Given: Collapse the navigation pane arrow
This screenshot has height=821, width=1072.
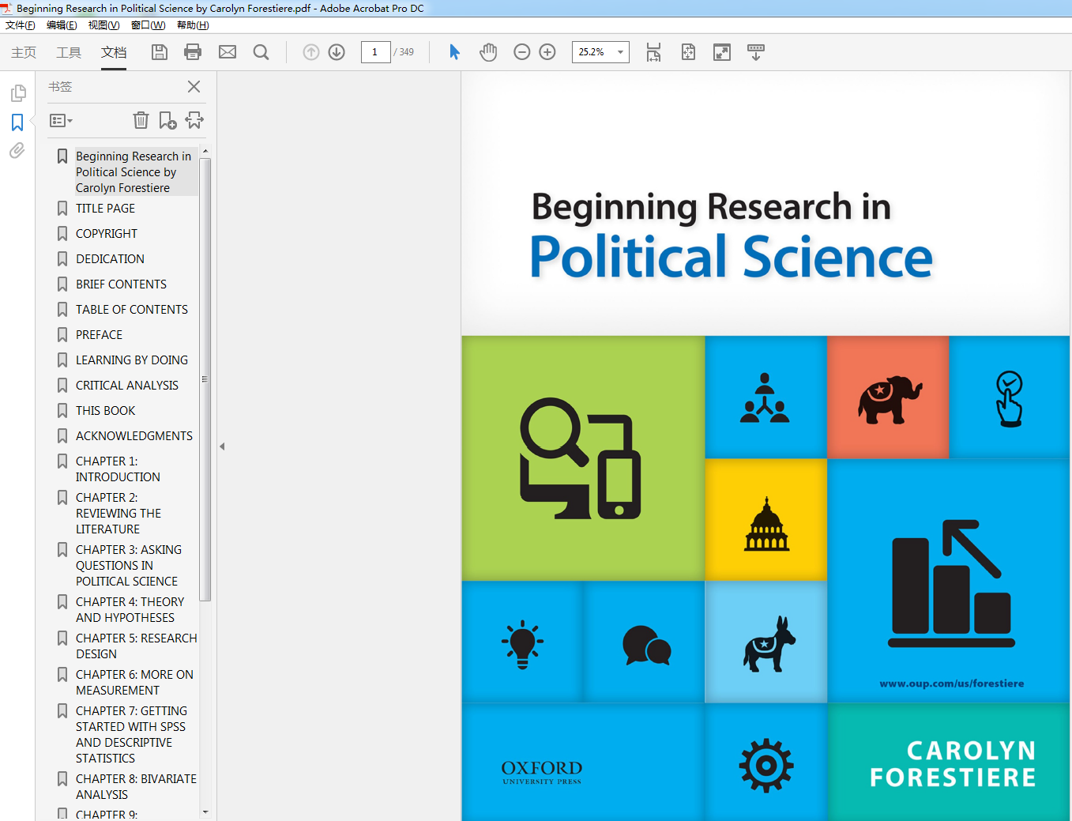Looking at the screenshot, I should [x=222, y=446].
